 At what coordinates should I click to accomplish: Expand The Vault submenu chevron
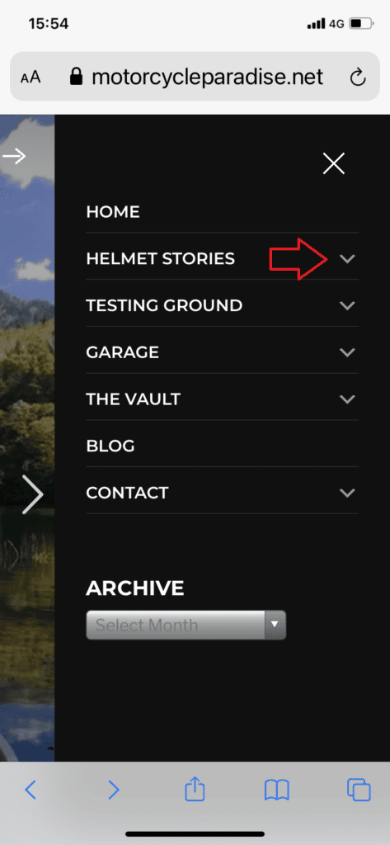click(347, 399)
